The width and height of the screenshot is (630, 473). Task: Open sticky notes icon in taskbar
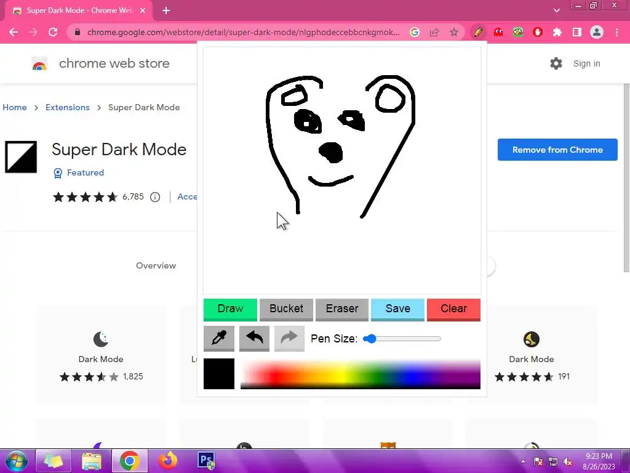tap(54, 461)
